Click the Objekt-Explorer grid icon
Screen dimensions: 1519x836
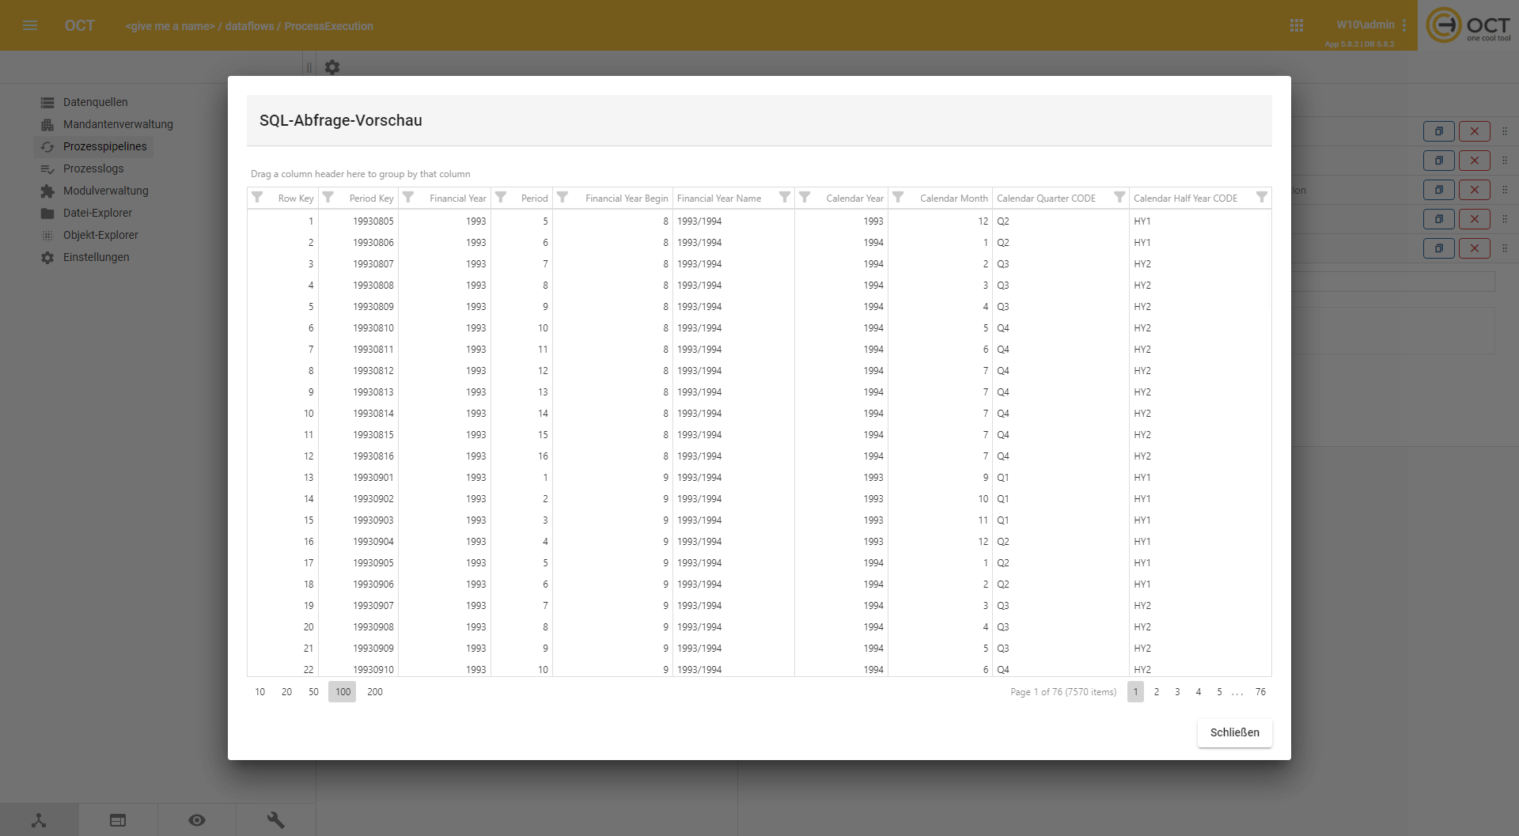click(x=46, y=235)
